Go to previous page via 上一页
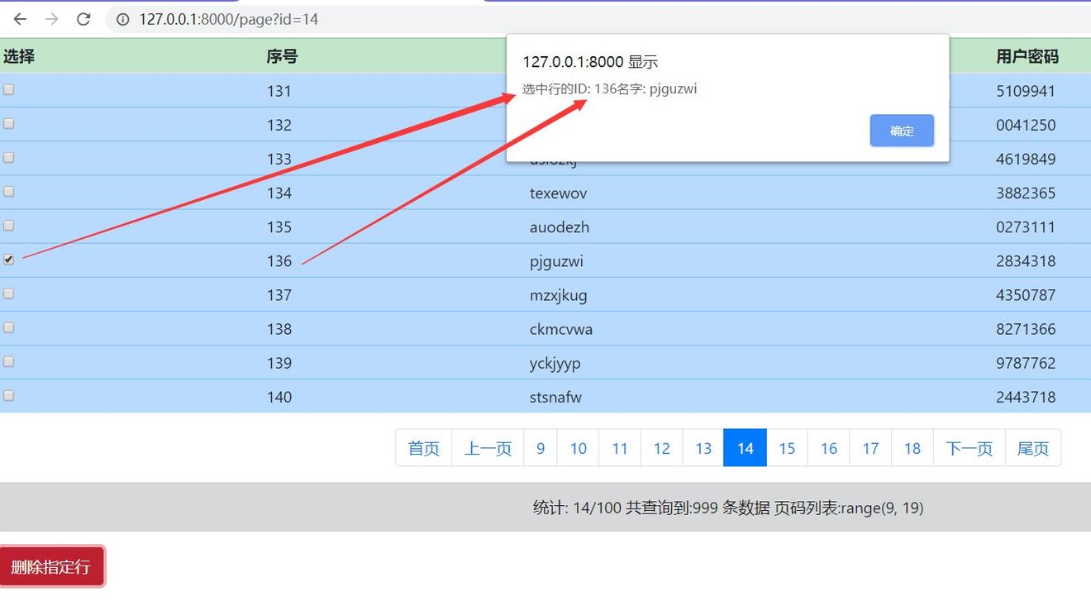This screenshot has height=601, width=1091. (x=488, y=448)
